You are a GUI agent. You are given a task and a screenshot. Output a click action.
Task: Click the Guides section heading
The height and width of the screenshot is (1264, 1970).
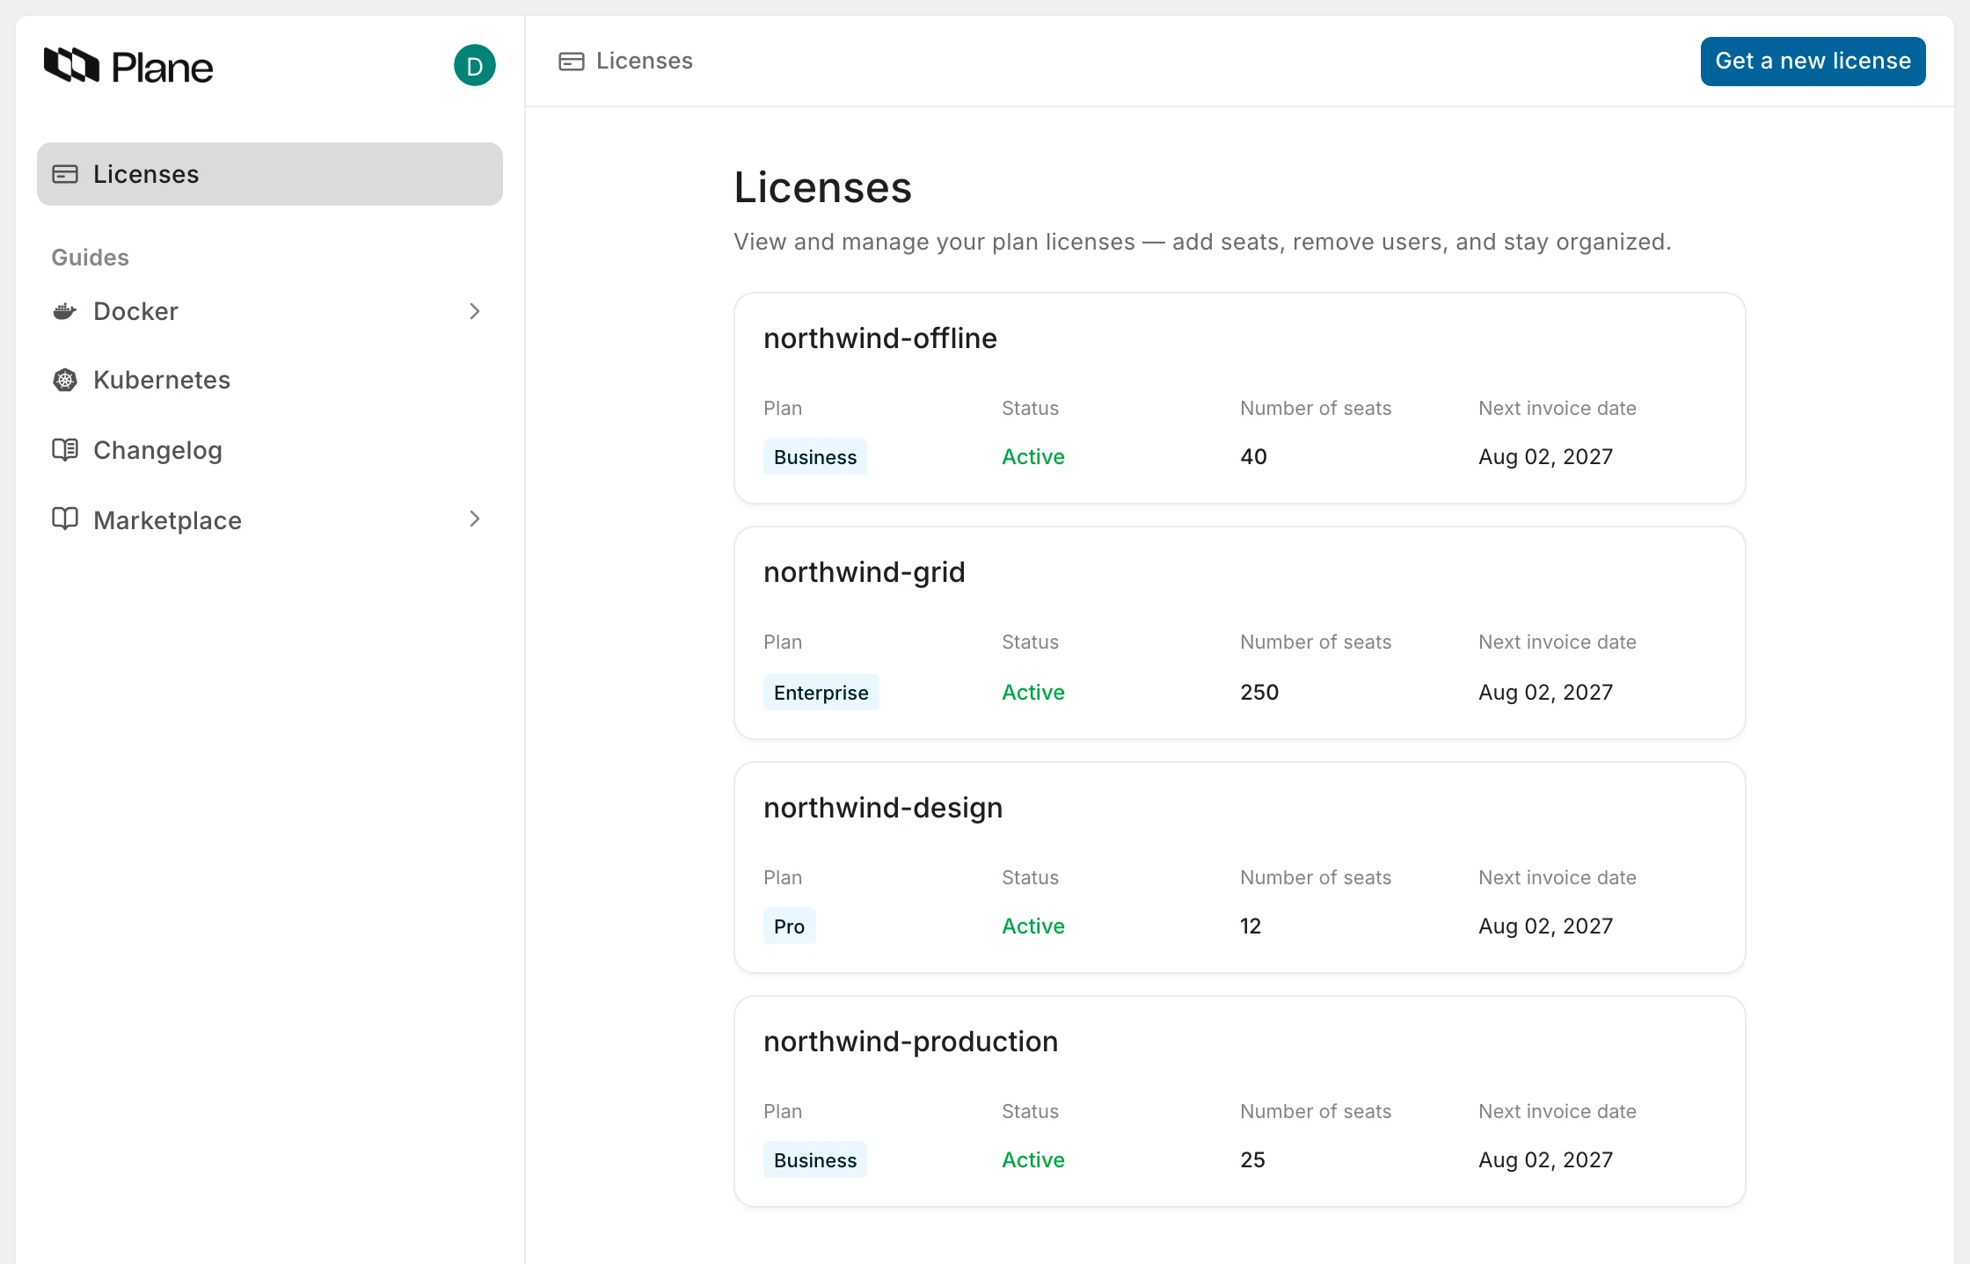coord(91,258)
